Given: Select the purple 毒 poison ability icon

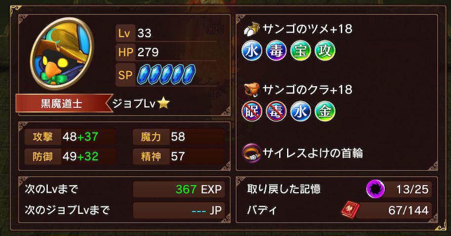Looking at the screenshot, I should coord(276,50).
